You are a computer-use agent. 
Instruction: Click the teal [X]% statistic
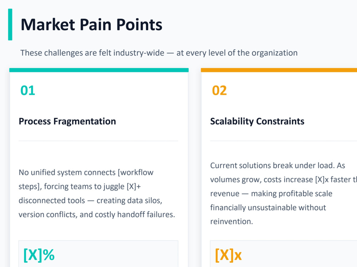[39, 255]
